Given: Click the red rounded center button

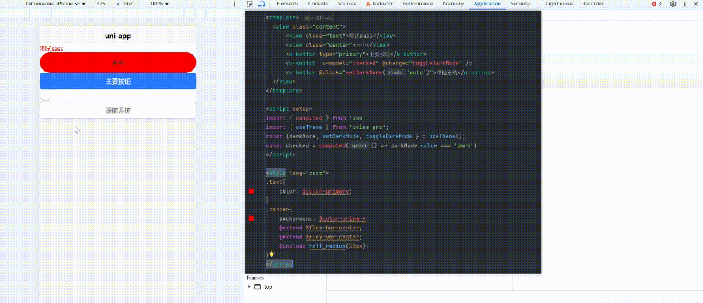Looking at the screenshot, I should [x=118, y=63].
